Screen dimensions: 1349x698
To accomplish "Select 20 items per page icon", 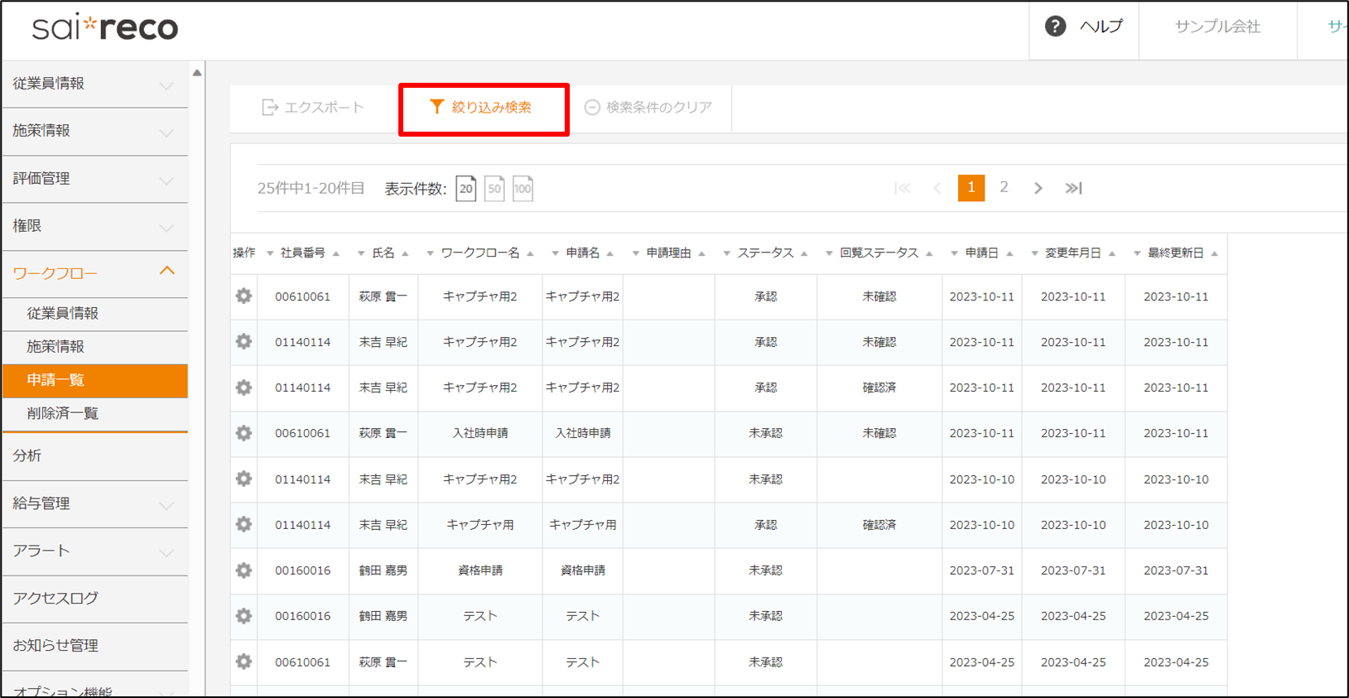I will (466, 189).
